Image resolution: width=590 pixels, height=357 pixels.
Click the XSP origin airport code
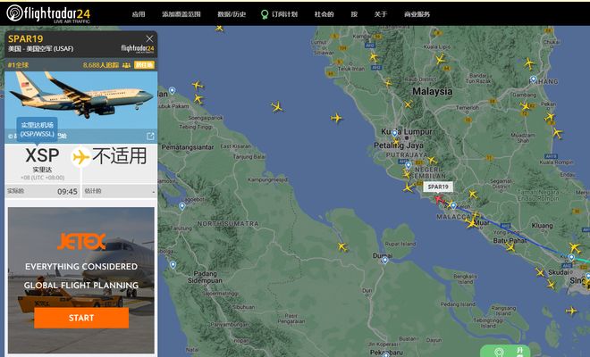(42, 155)
